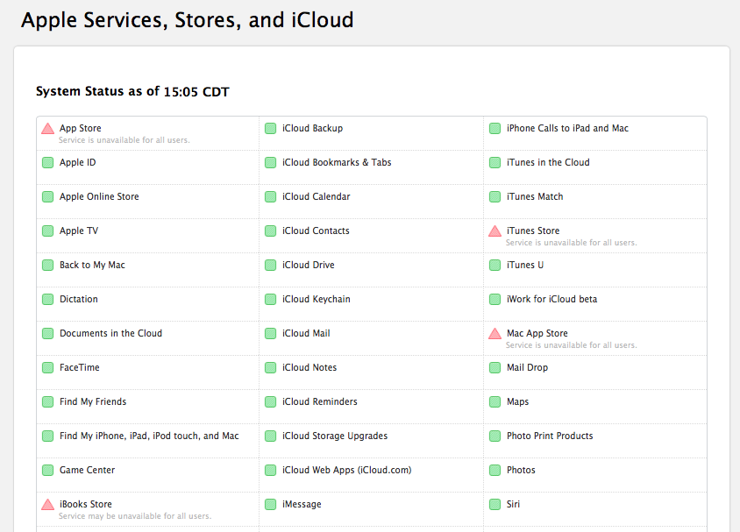Click the iMessage green status icon
This screenshot has width=740, height=532.
pyautogui.click(x=271, y=504)
